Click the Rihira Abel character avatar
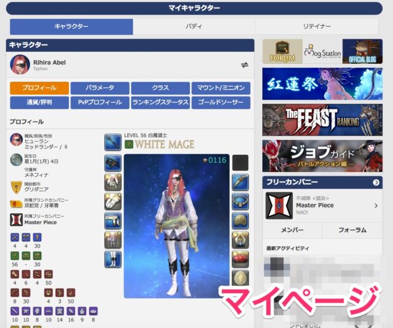The width and height of the screenshot is (393, 328). point(20,64)
